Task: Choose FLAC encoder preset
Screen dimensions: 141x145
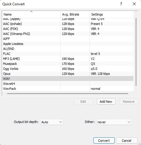Action: tap(68, 54)
